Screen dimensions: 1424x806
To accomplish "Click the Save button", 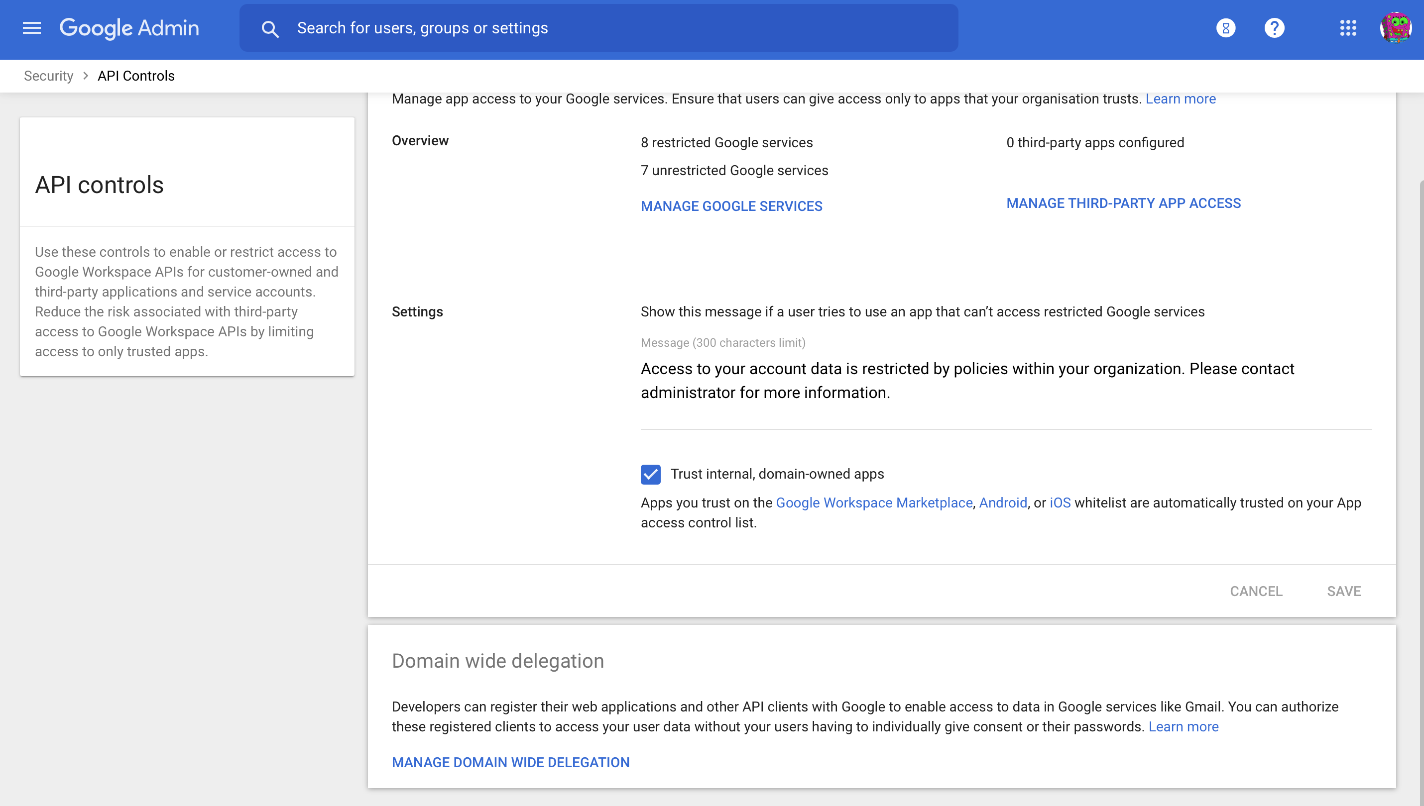I will 1344,591.
